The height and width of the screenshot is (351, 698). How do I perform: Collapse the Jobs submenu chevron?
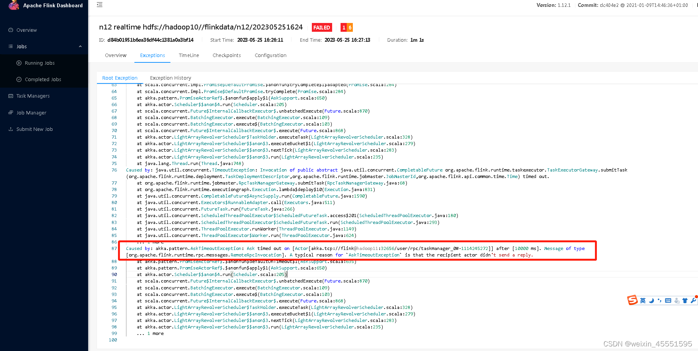pos(80,46)
